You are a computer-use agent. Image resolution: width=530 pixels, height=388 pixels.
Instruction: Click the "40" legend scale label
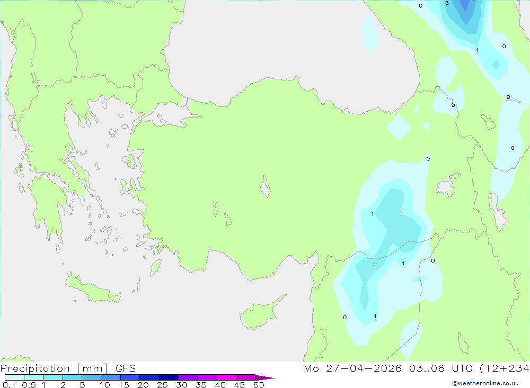[220, 385]
